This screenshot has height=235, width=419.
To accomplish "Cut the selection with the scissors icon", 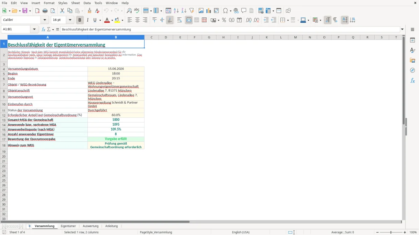I will (x=62, y=11).
